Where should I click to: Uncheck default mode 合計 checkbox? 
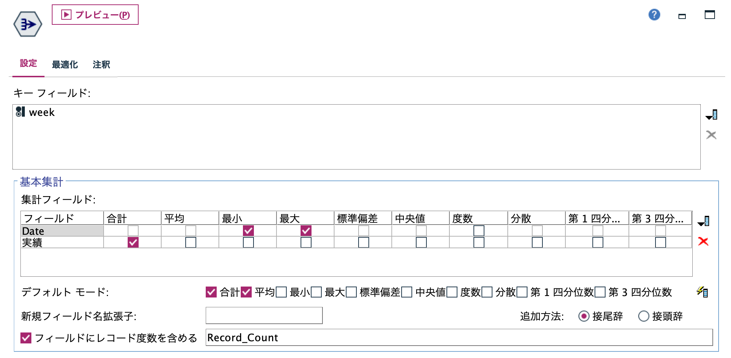coord(211,292)
